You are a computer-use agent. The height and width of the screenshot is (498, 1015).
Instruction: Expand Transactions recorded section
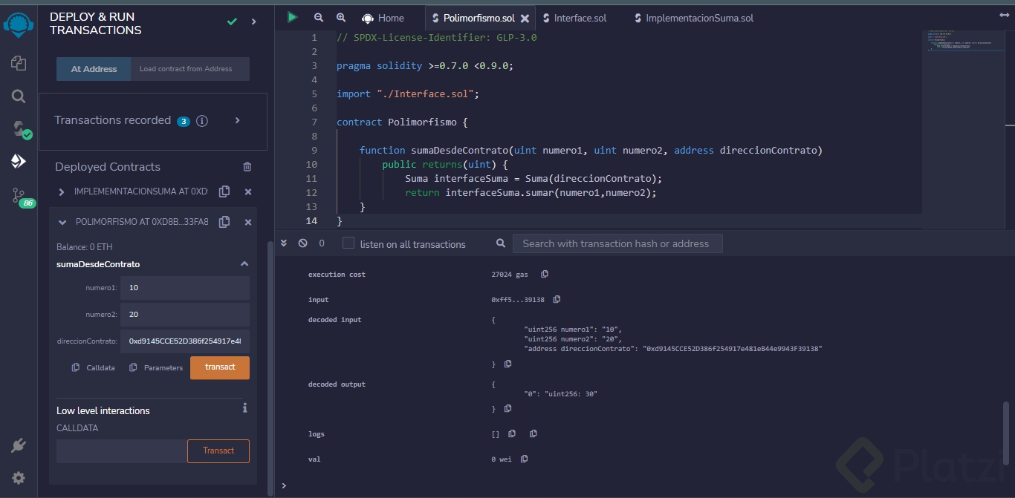238,120
